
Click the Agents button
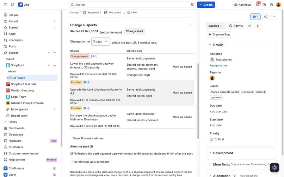pyautogui.click(x=236, y=26)
